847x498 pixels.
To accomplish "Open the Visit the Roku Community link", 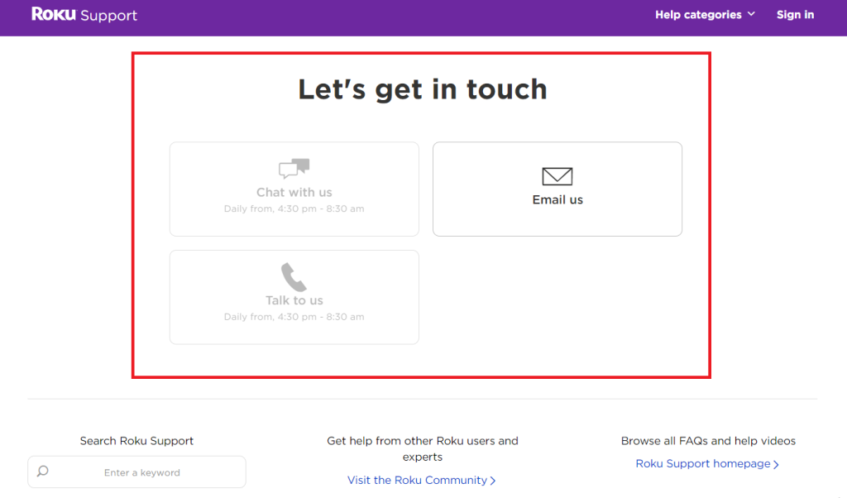I will tap(417, 480).
